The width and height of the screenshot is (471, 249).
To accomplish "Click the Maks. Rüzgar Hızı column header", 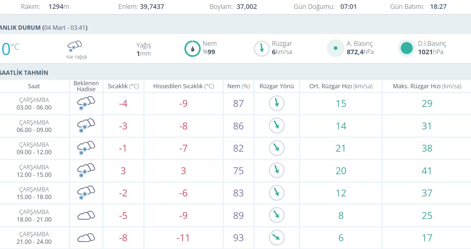I will coord(427,86).
